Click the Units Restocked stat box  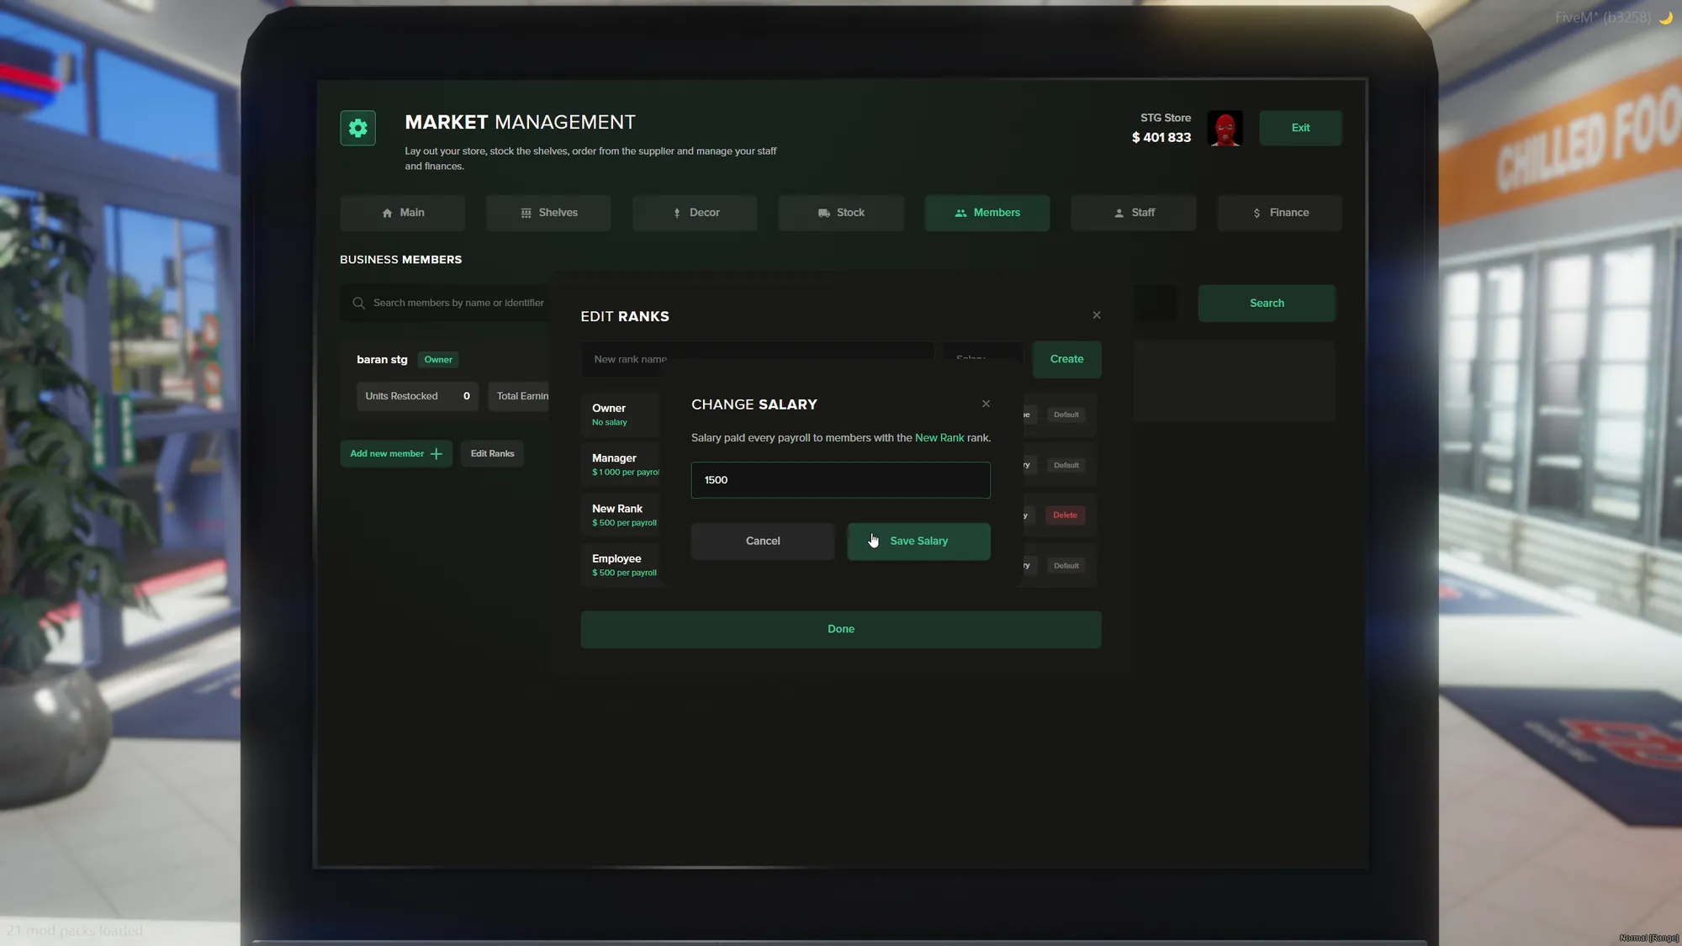(x=417, y=396)
